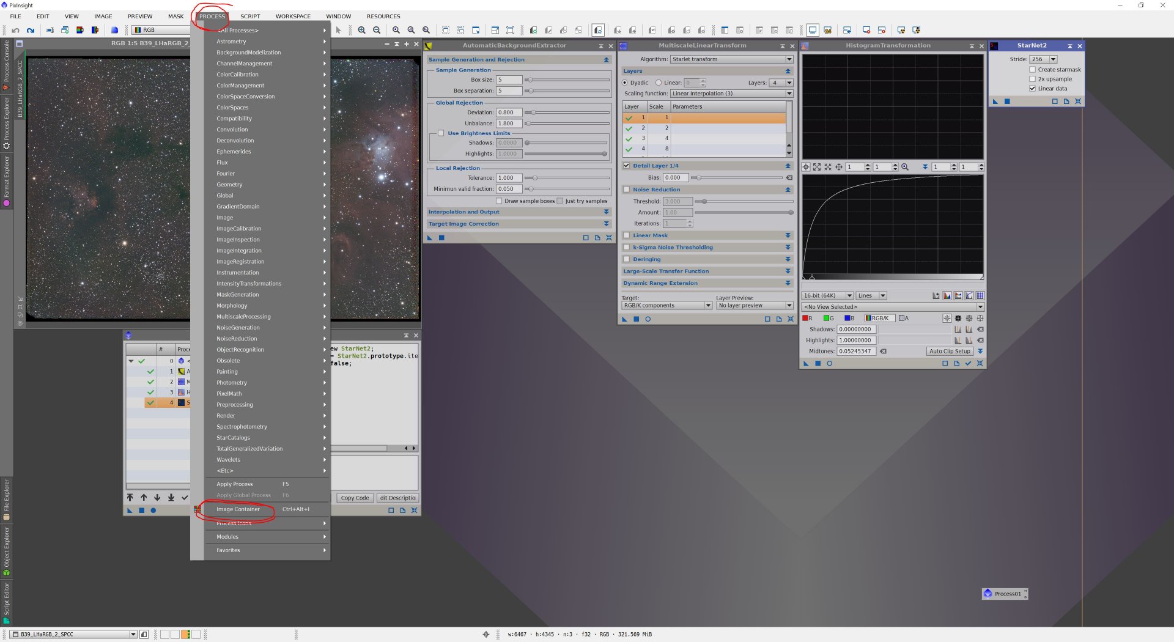The height and width of the screenshot is (642, 1174).
Task: Select the R channel in HistogramTransformation
Action: point(808,318)
